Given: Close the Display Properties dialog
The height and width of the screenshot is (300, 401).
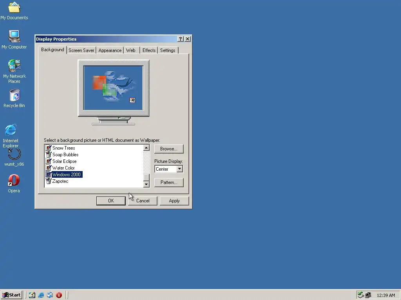Looking at the screenshot, I should point(188,39).
